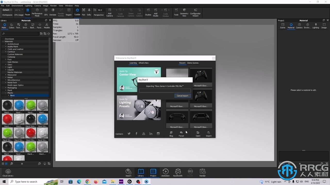Image resolution: width=330 pixels, height=185 pixels.
Task: Expand the Glass materials folder
Action: coord(6,64)
